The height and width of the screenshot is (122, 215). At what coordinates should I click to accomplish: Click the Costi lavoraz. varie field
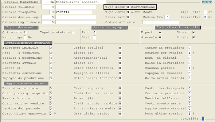120,93
